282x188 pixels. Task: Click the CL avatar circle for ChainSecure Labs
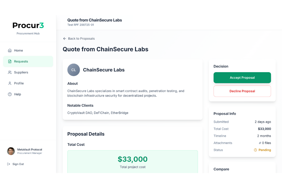click(x=74, y=70)
